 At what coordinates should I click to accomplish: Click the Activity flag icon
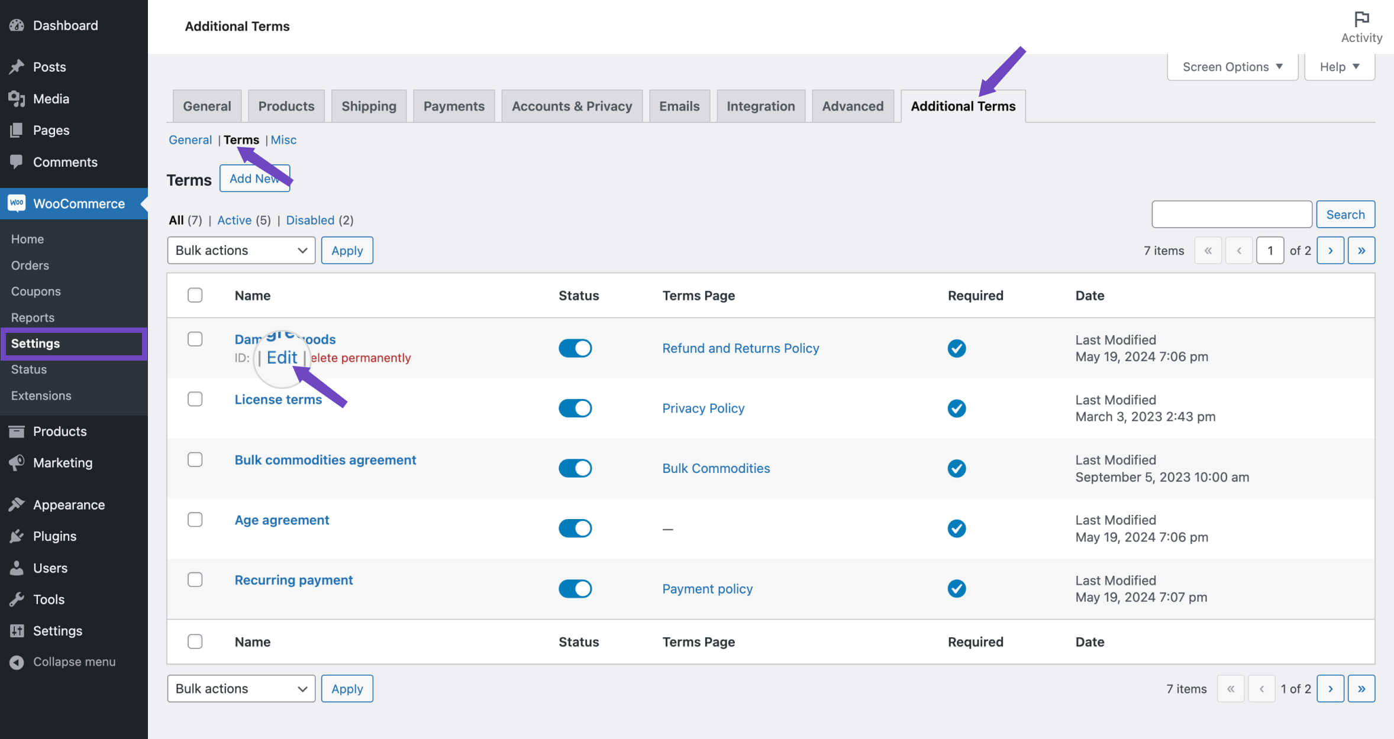1361,18
